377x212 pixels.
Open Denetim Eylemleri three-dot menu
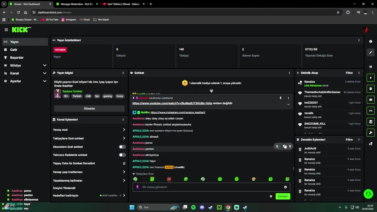(359, 140)
